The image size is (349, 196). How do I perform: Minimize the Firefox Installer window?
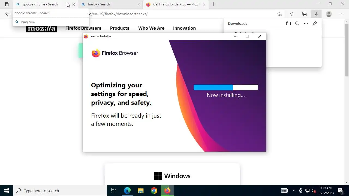coord(235,36)
